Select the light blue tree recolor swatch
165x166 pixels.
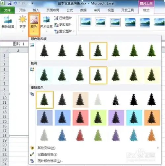62,135
